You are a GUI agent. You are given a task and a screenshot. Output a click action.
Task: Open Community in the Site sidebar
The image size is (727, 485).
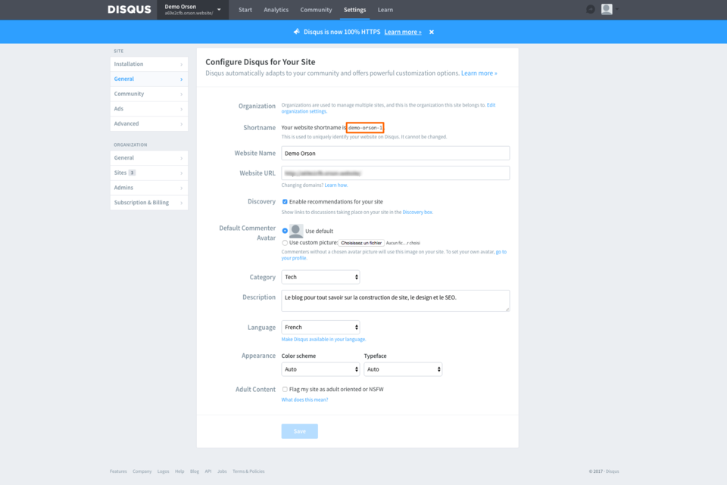point(149,94)
